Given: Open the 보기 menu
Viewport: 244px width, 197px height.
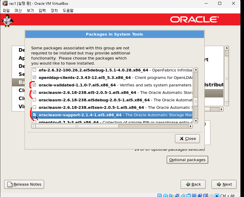Looking at the screenshot, I should coord(30,10).
